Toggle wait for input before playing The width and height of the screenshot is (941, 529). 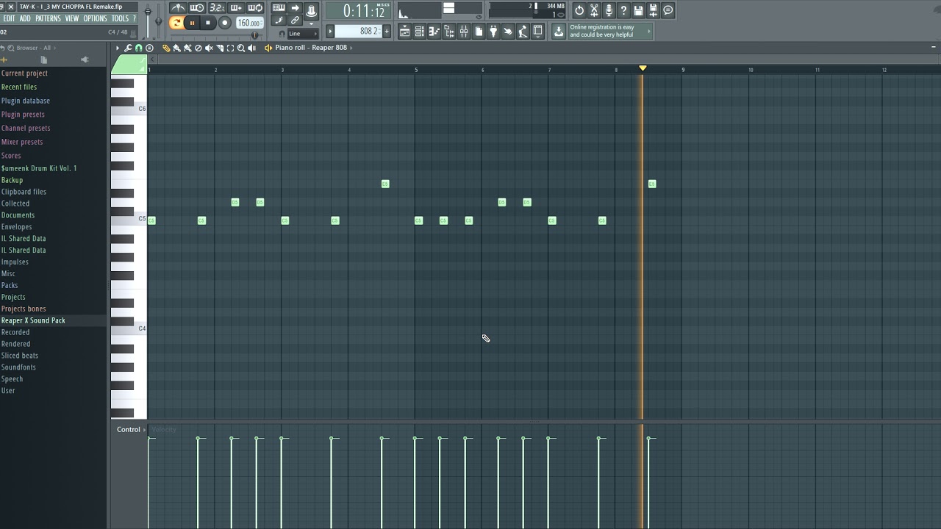point(197,8)
